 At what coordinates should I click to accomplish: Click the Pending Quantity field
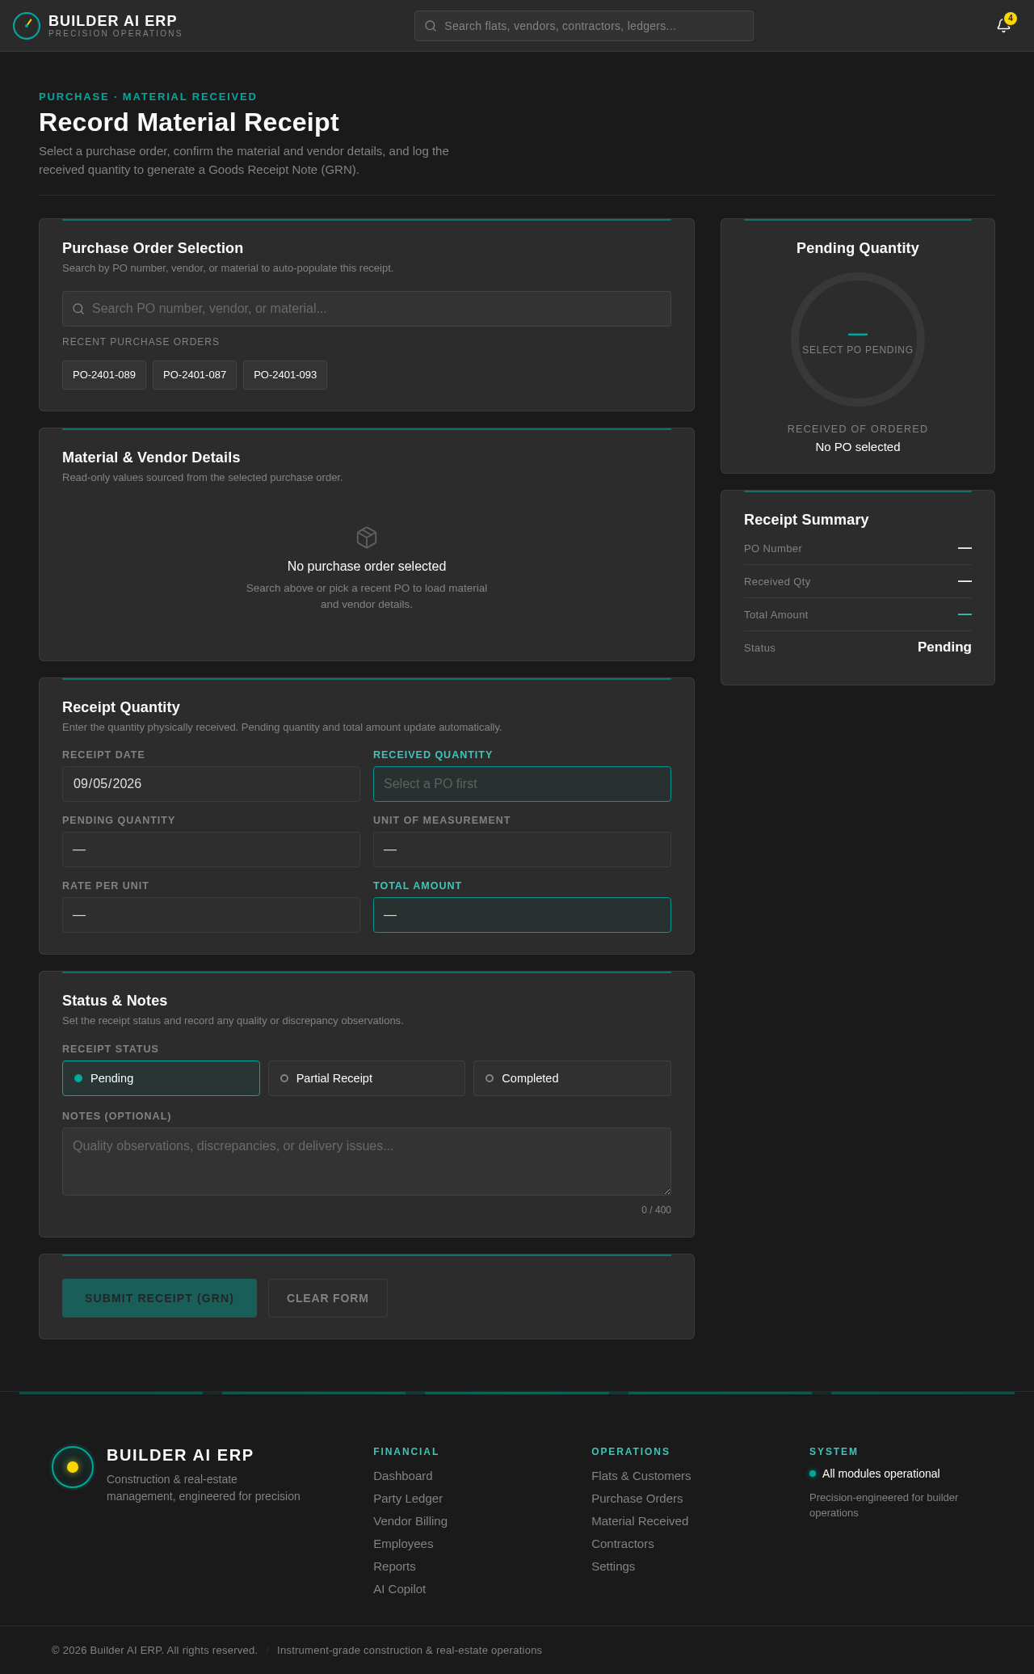211,850
